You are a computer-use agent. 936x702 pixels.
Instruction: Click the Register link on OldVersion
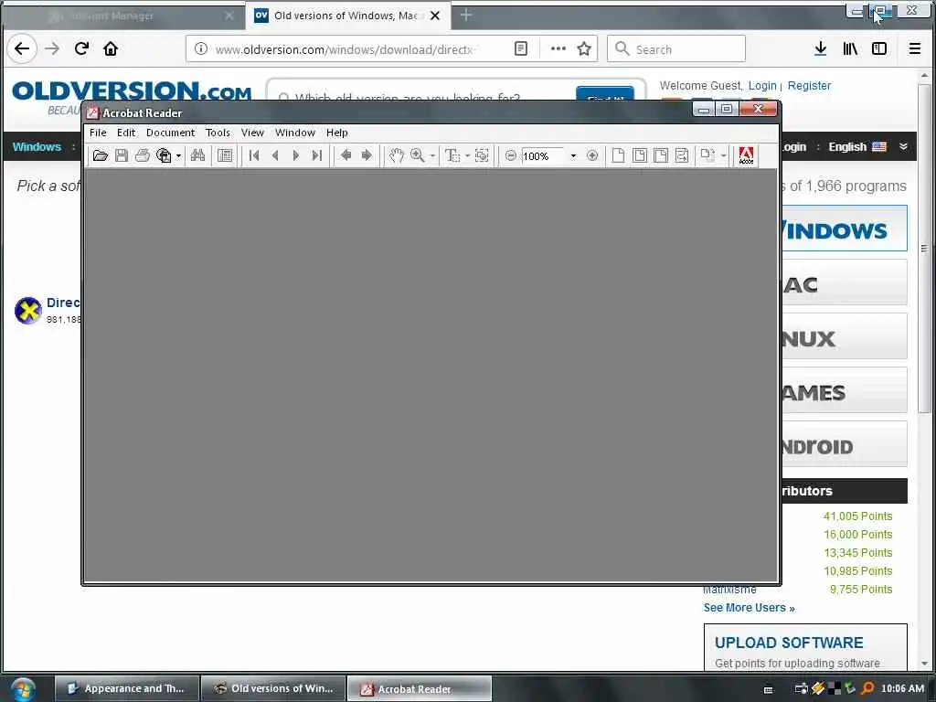[809, 86]
